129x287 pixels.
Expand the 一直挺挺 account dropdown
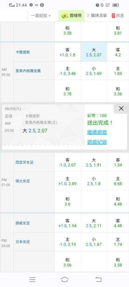tap(41, 16)
